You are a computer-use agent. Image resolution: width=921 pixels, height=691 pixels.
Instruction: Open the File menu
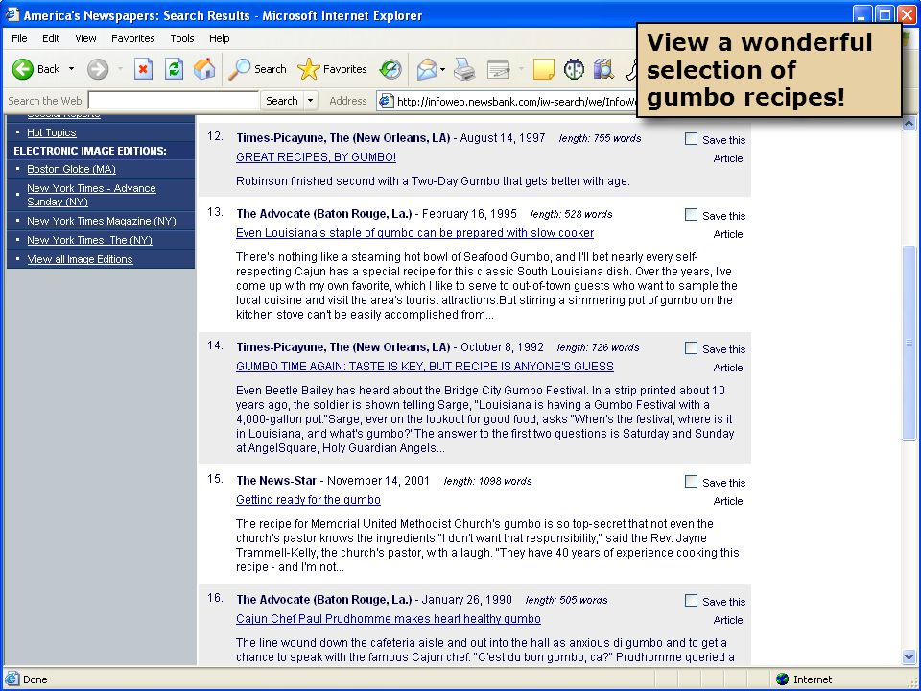tap(19, 38)
